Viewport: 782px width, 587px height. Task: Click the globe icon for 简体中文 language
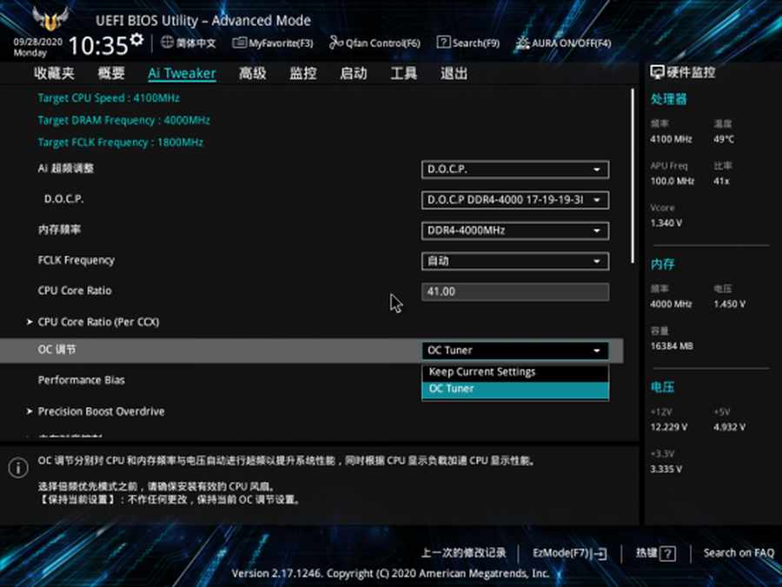click(x=168, y=43)
